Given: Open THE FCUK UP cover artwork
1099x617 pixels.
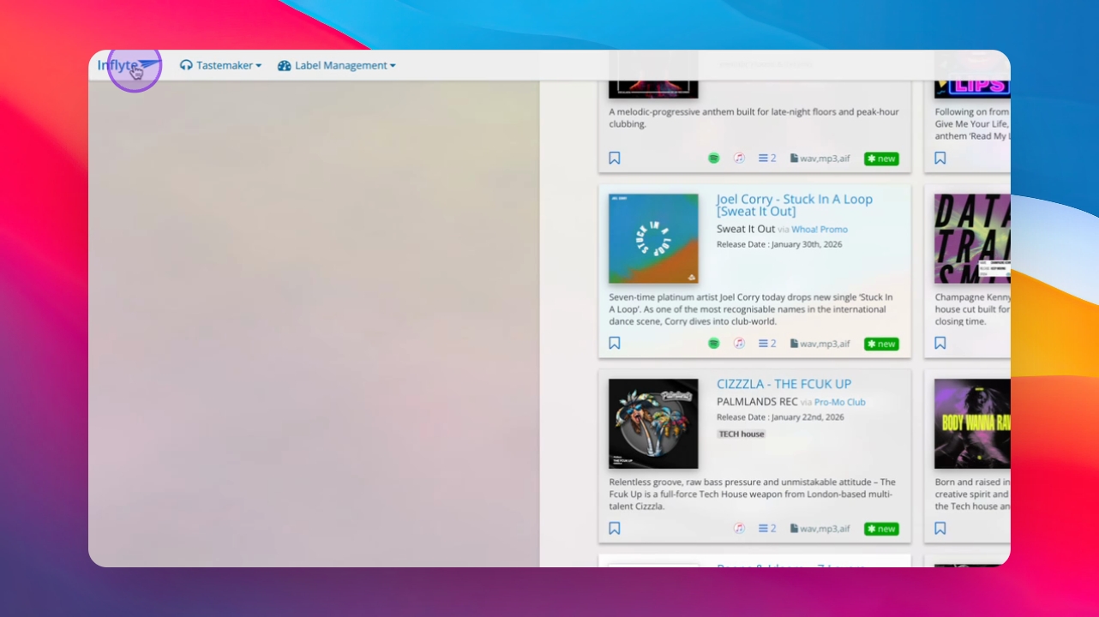Looking at the screenshot, I should [653, 423].
